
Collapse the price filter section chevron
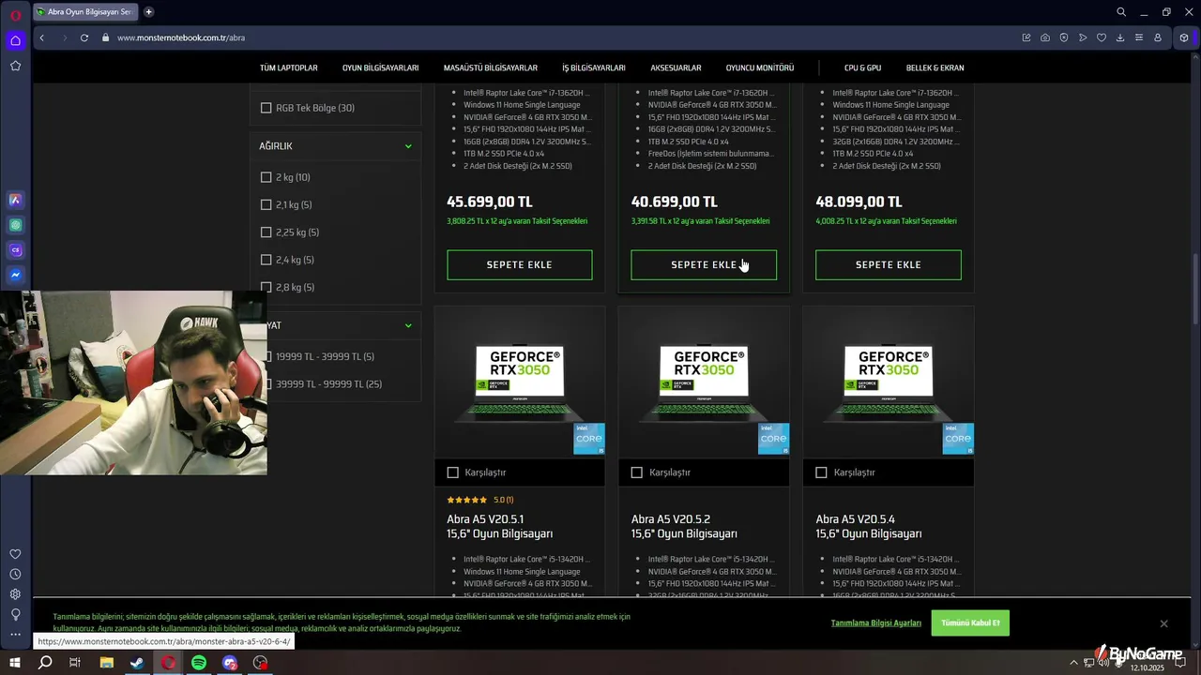coord(408,325)
